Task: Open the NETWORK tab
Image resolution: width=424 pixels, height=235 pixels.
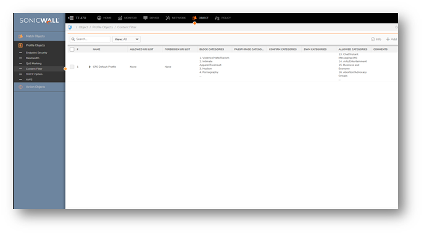Action: pos(179,18)
